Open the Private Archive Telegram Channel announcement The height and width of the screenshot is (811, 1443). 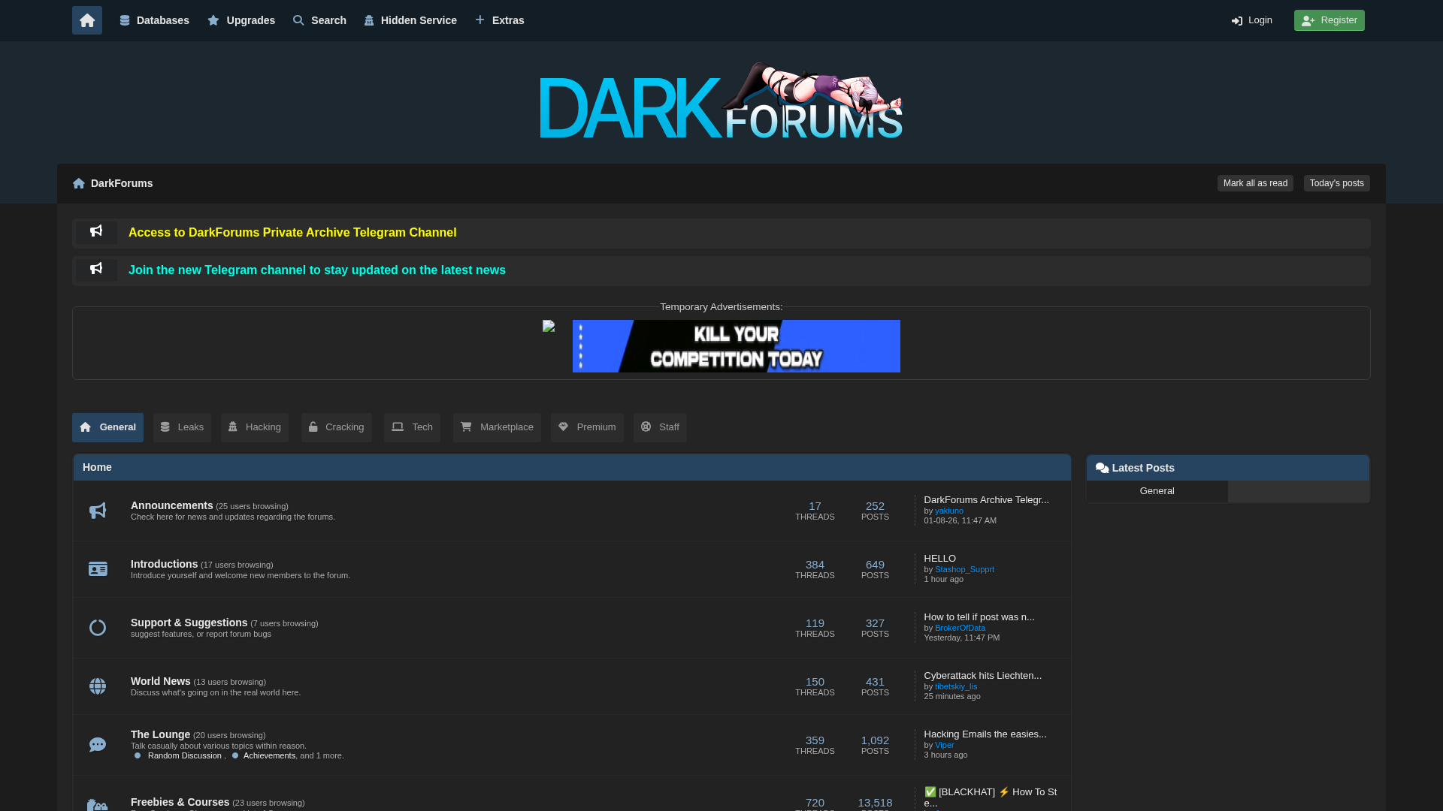click(x=292, y=233)
